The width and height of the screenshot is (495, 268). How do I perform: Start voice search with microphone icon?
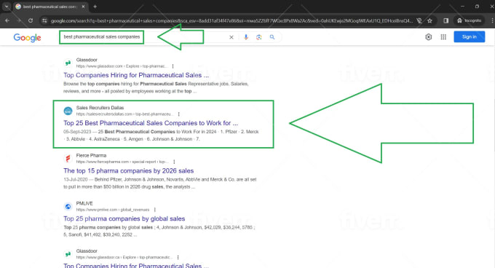click(246, 37)
